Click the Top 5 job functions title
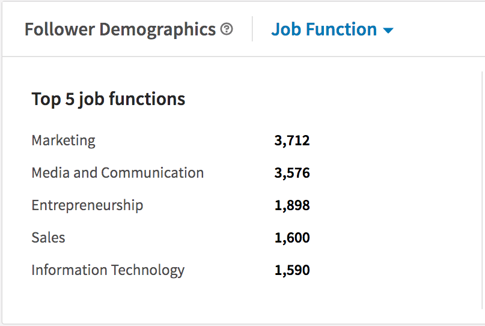Image resolution: width=485 pixels, height=326 pixels. 108,99
